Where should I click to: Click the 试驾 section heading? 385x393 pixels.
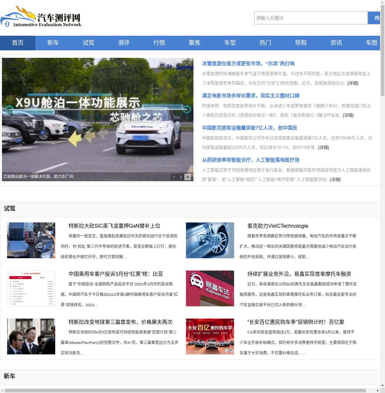9,209
